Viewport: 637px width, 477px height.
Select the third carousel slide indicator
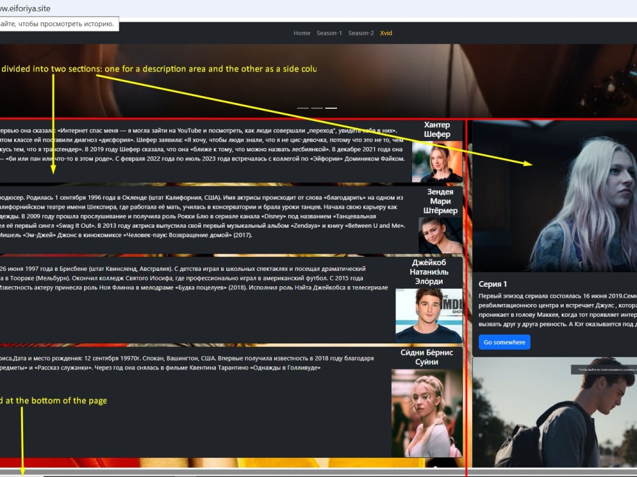pyautogui.click(x=331, y=108)
